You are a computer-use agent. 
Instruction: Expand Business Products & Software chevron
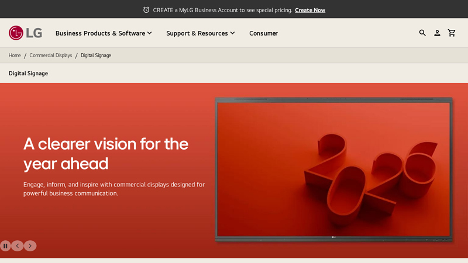(150, 33)
